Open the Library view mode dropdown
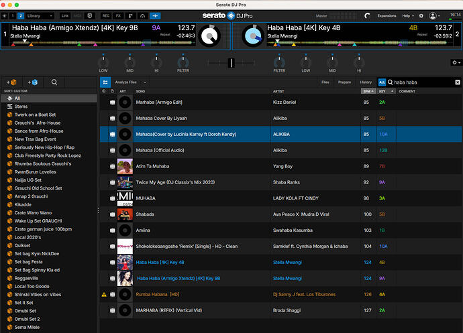Image resolution: width=463 pixels, height=333 pixels. (x=40, y=15)
